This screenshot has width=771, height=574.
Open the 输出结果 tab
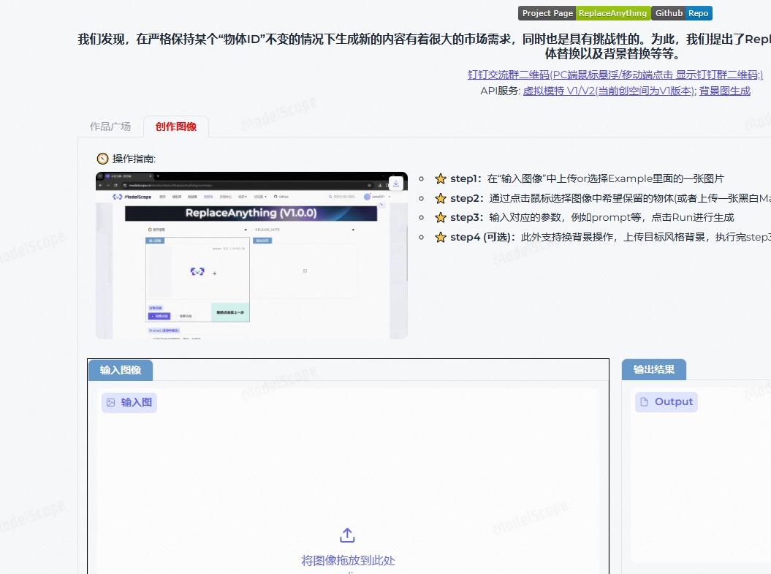653,370
